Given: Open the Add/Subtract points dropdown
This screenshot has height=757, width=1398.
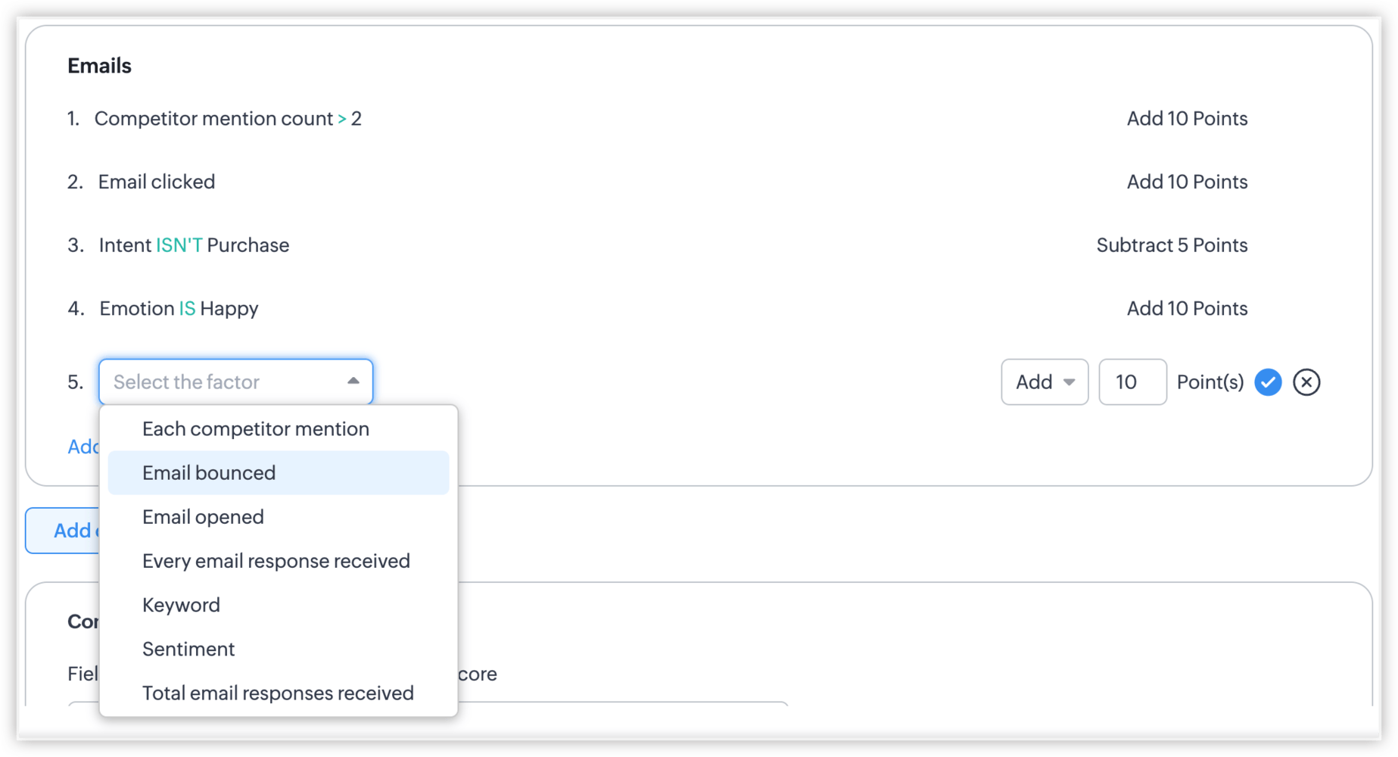Looking at the screenshot, I should (x=1045, y=382).
